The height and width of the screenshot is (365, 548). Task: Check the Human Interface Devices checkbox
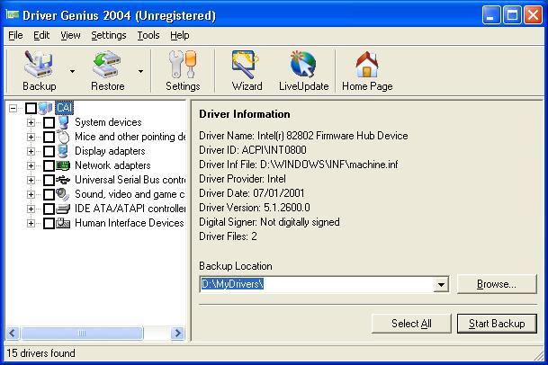click(x=49, y=224)
